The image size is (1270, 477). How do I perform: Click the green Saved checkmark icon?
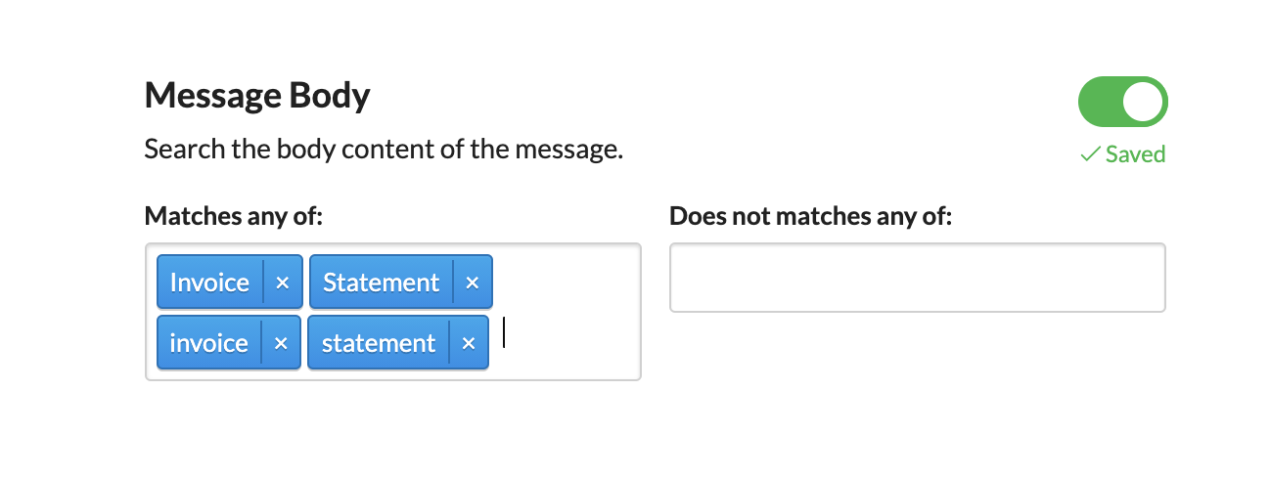(1090, 154)
